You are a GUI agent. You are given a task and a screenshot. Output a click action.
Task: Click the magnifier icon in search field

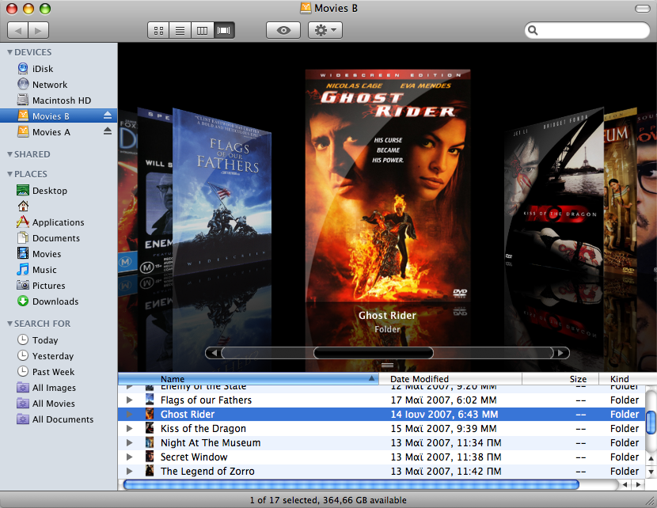533,30
